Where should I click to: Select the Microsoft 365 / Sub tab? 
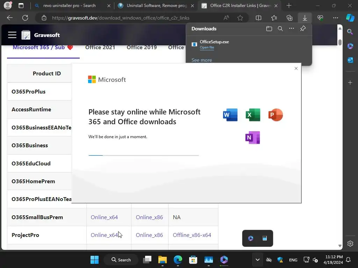43,47
